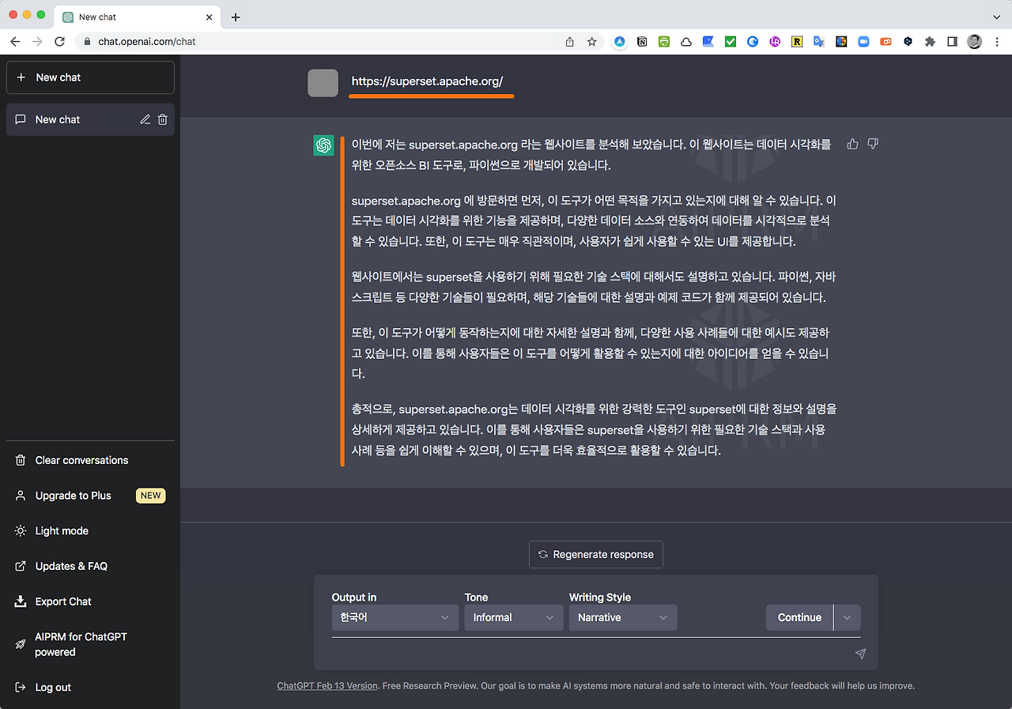Expand the arrow beside Continue button
1012x709 pixels.
(x=848, y=617)
